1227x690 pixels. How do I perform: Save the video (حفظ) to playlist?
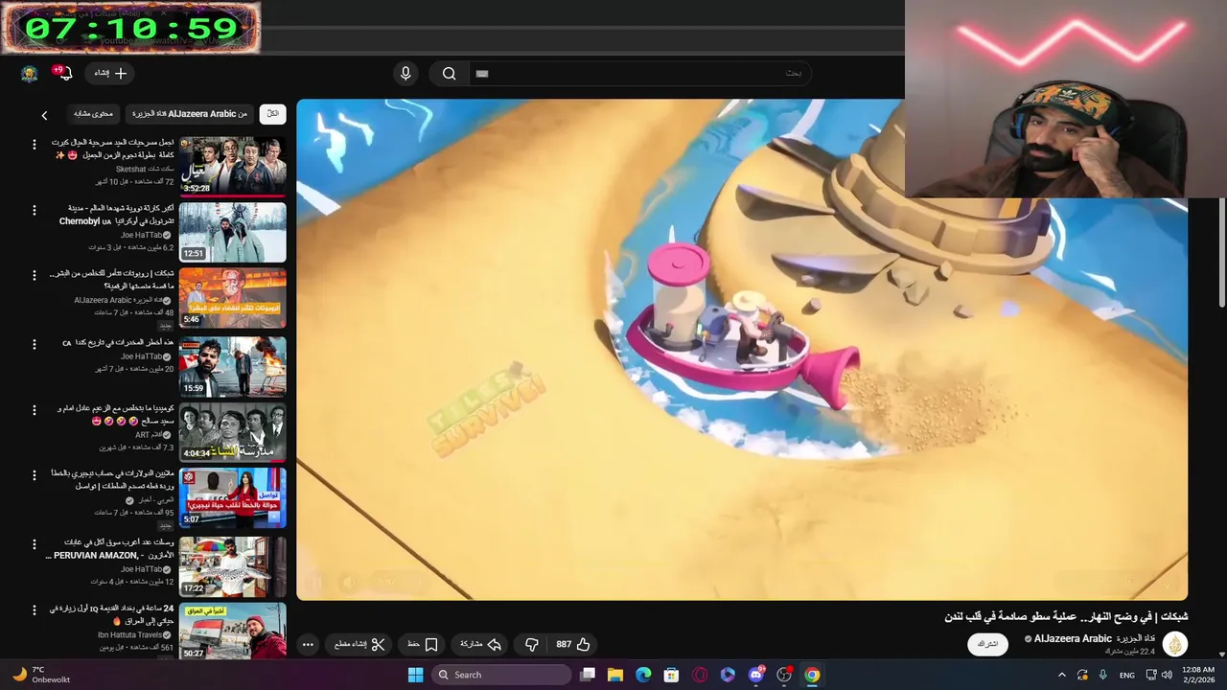tap(423, 644)
